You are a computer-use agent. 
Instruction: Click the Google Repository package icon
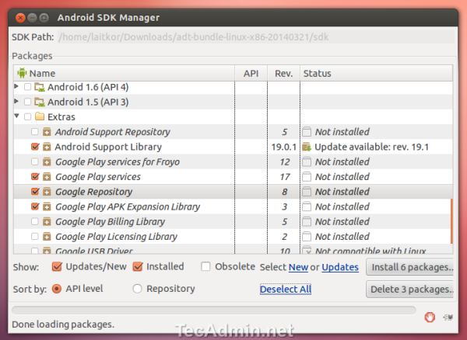(47, 192)
